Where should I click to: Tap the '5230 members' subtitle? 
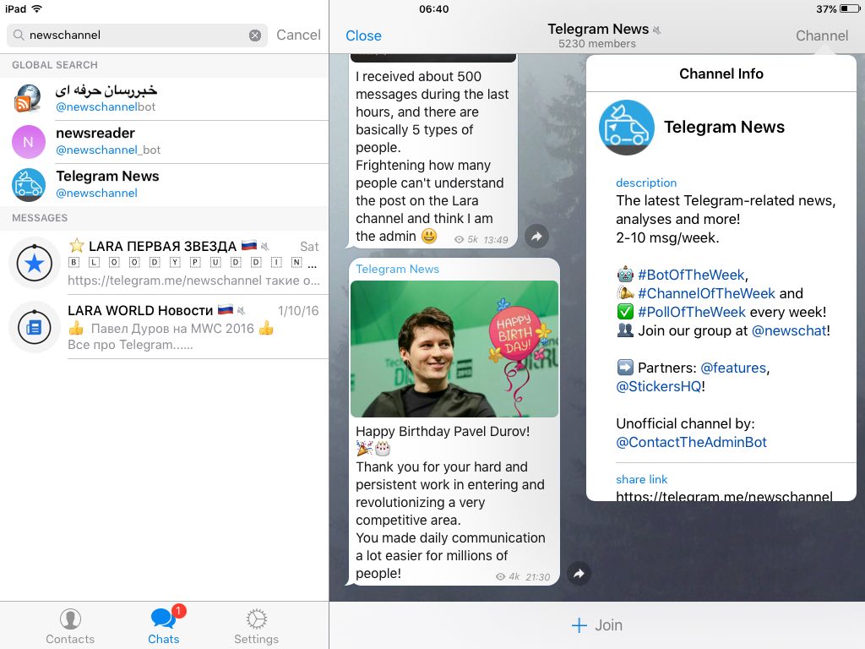597,44
